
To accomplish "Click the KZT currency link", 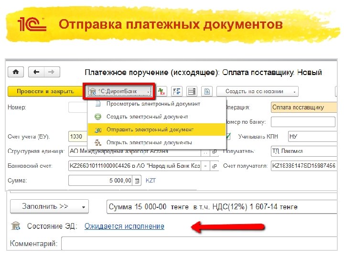I will 150,181.
